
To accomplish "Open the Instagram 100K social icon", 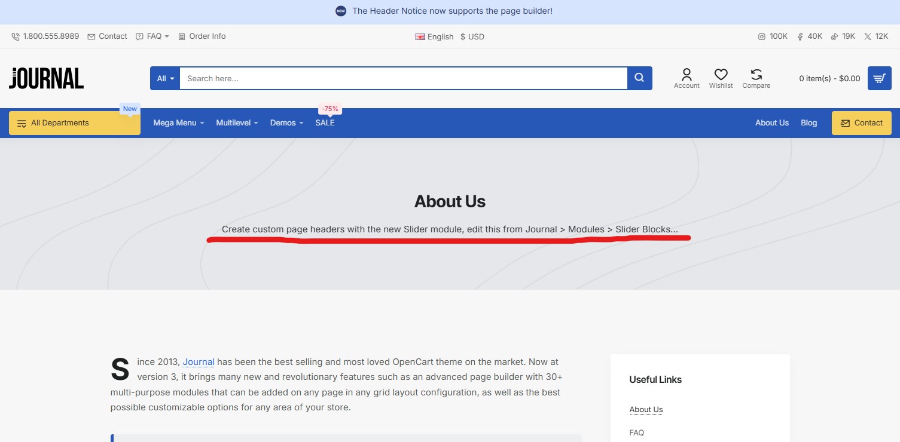I will pyautogui.click(x=762, y=36).
